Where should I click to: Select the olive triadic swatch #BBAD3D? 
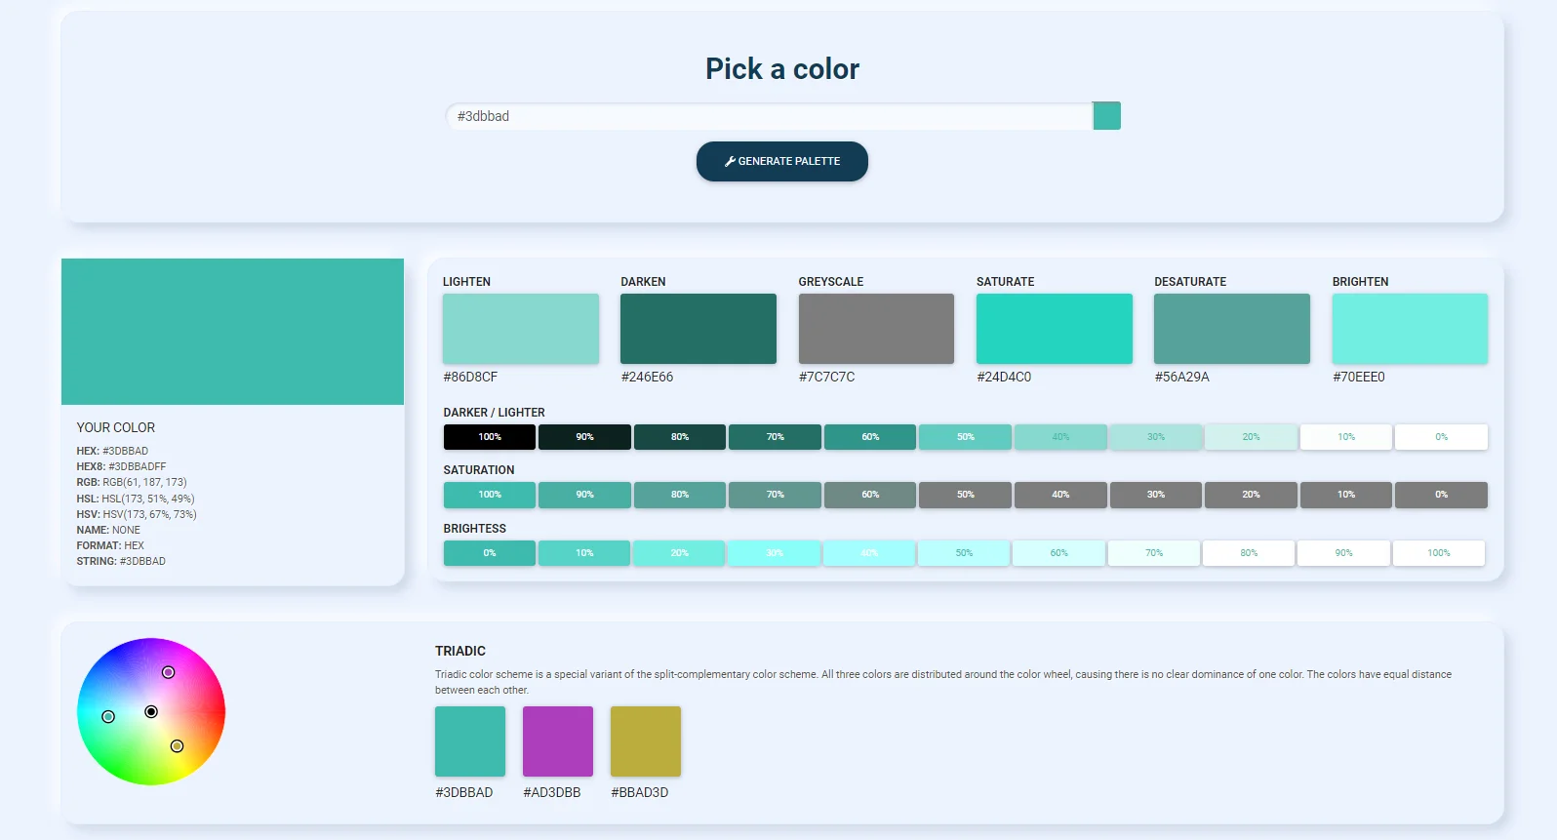click(x=646, y=741)
